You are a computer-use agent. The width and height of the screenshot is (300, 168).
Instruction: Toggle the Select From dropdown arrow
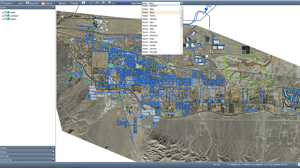click(x=181, y=3)
